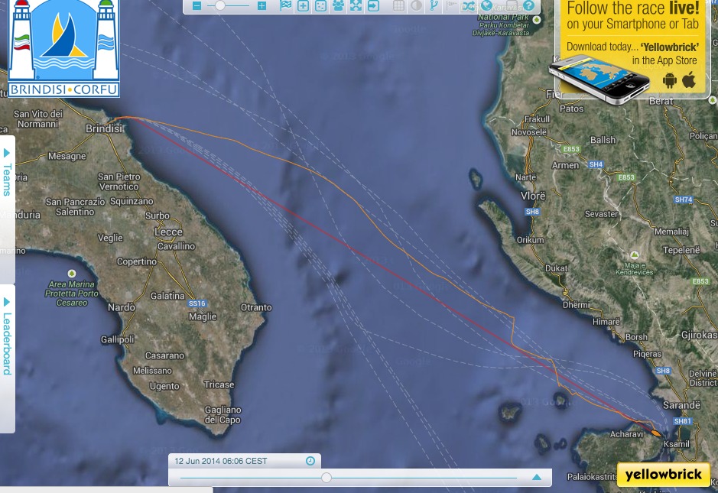Click the race flag icon in toolbar
The image size is (718, 493).
[285, 6]
